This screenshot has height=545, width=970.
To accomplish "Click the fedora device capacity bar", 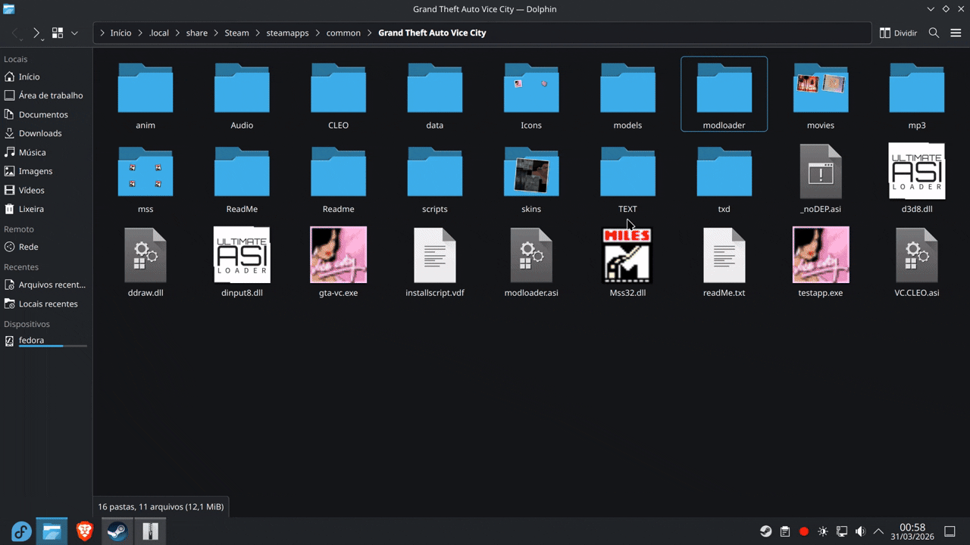I will point(52,346).
